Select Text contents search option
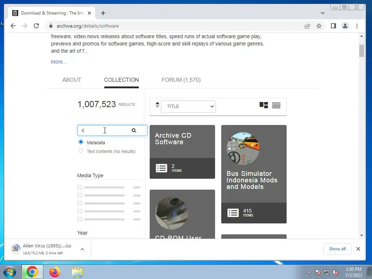 81,151
